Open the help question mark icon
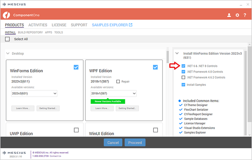Screen dimensions: 252x160 (245, 15)
